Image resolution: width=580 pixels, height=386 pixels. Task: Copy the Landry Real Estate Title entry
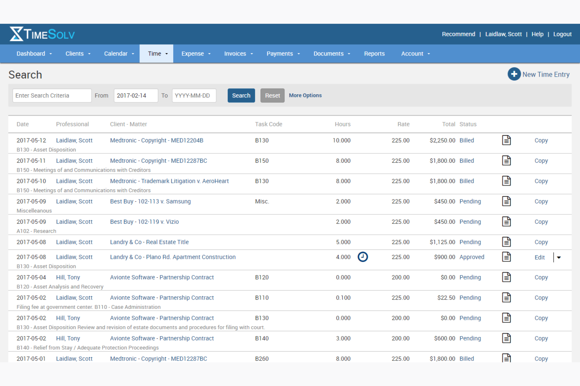(541, 242)
